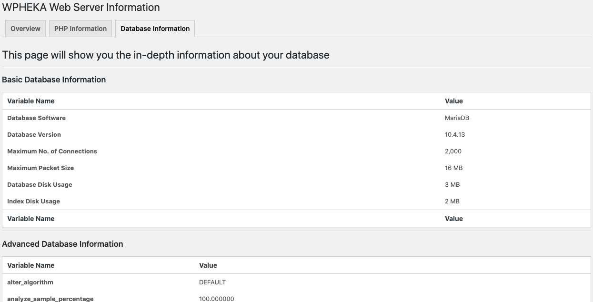Image resolution: width=593 pixels, height=302 pixels.
Task: Click the Database Version label
Action: (34, 134)
